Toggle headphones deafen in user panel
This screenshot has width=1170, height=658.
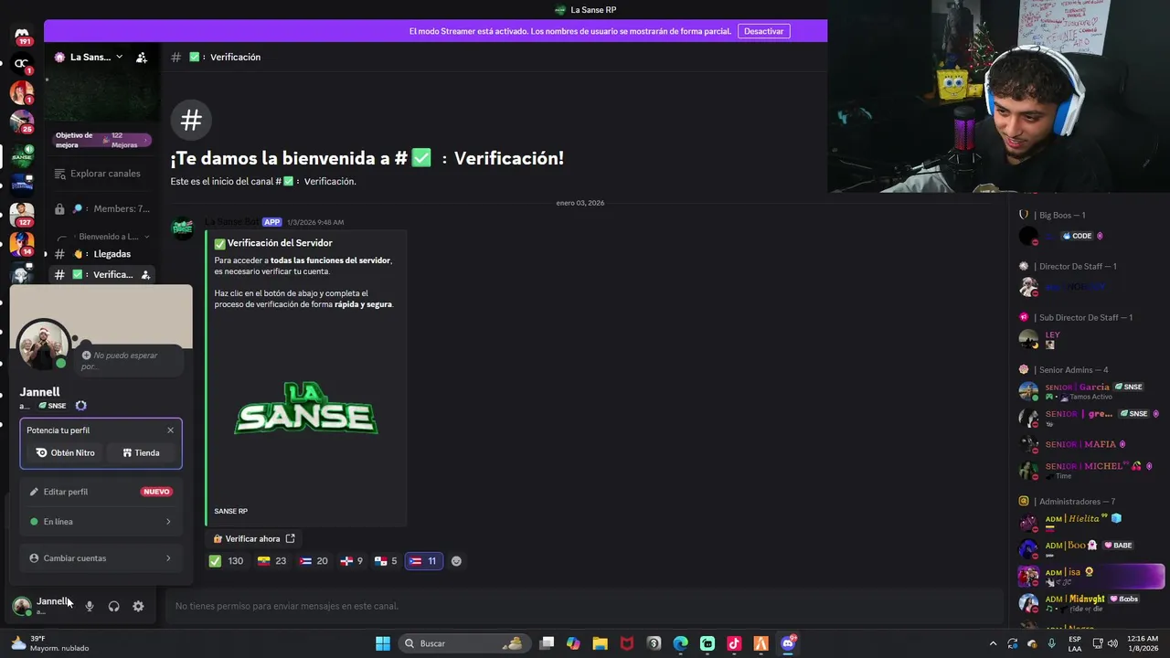coord(113,606)
